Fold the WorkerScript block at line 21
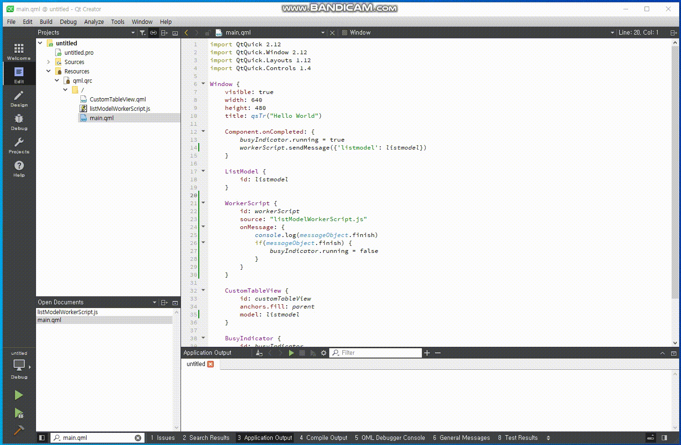This screenshot has height=445, width=681. pyautogui.click(x=203, y=203)
